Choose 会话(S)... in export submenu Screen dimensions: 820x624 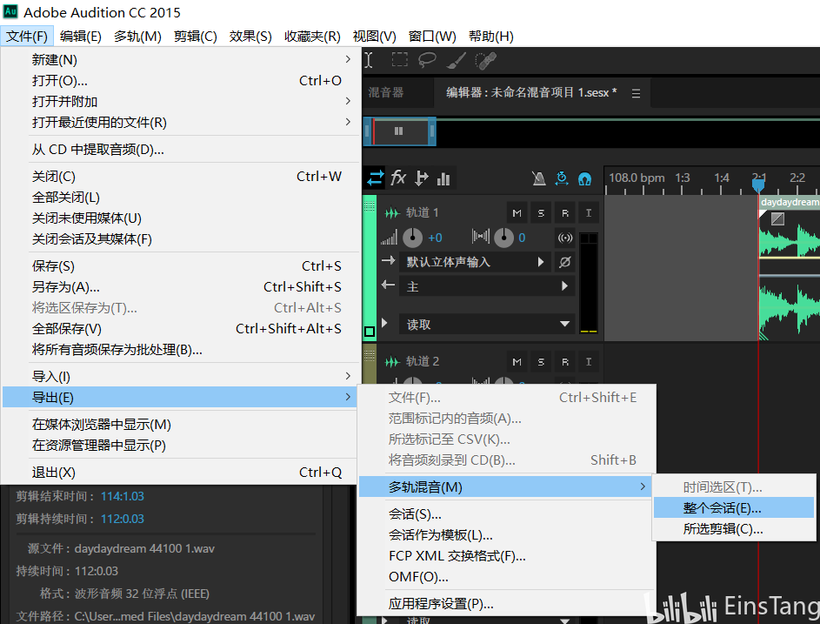[x=507, y=514]
